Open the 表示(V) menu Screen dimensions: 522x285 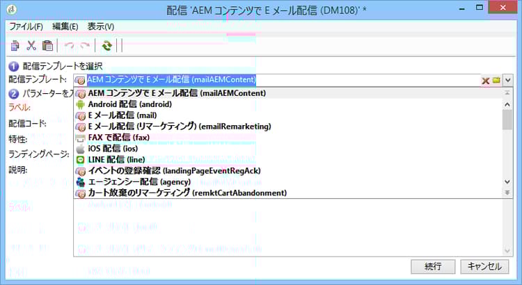[101, 26]
